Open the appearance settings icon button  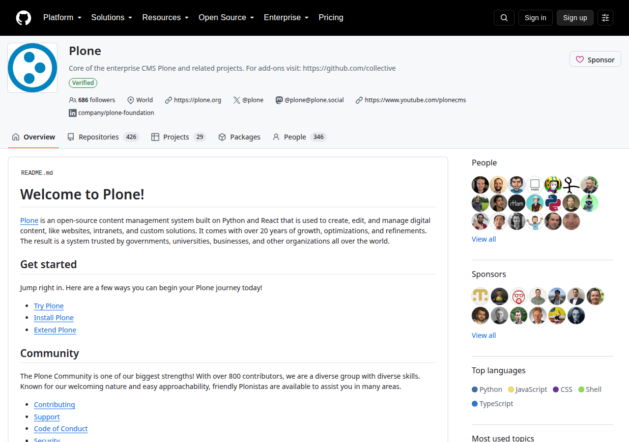coord(605,18)
